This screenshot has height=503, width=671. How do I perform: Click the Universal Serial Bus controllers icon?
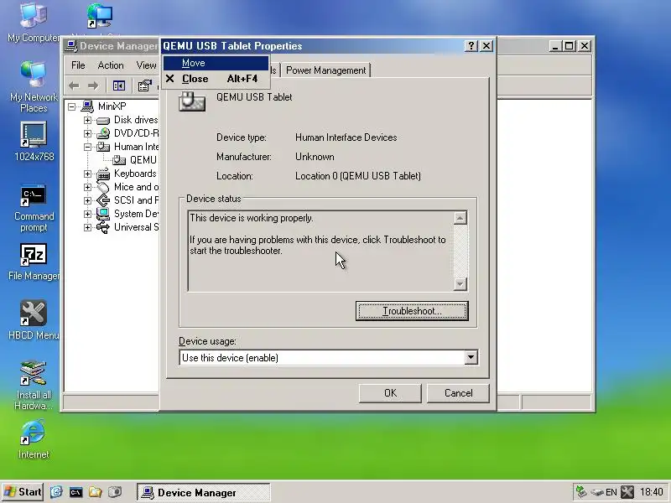pos(103,227)
